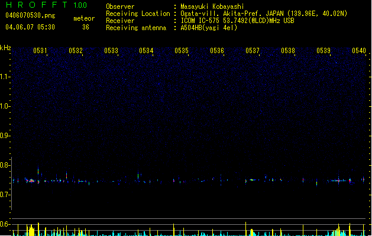The image size is (372, 236).
Task: Select the filename 0406070530.png
Action: 30,15
